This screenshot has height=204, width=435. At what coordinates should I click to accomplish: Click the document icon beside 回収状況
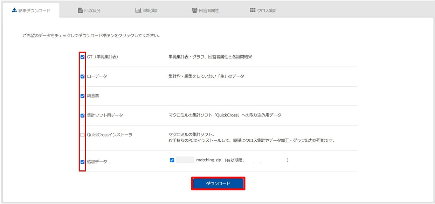click(80, 10)
